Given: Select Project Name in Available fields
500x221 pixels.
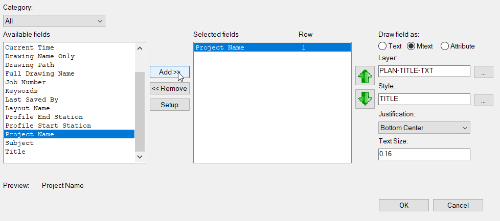Looking at the screenshot, I should (x=70, y=134).
